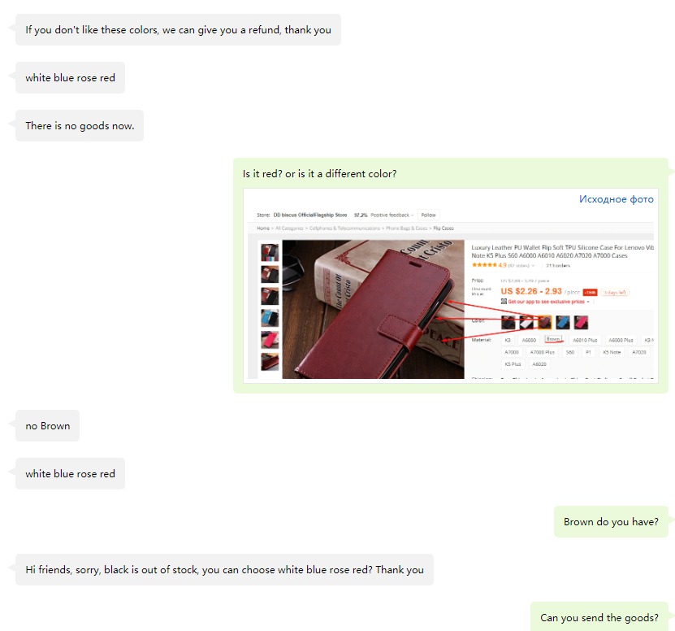Select the first product thumbnail
Screen dimensions: 675x631
coord(270,253)
